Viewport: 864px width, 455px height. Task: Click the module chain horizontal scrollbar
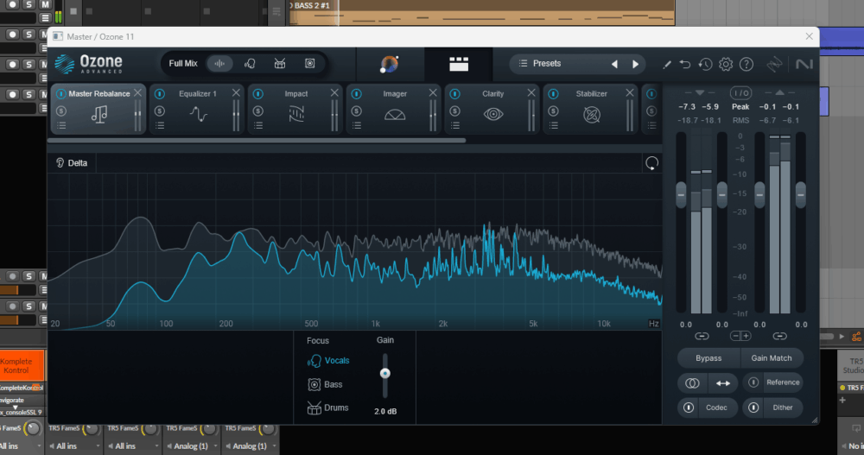tap(257, 141)
